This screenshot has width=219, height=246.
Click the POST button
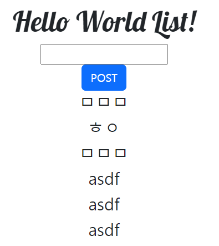(x=104, y=77)
